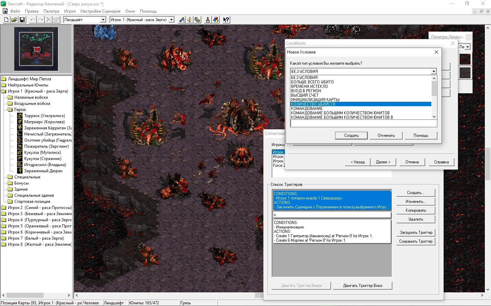This screenshot has width=491, height=306.
Task: Click the gears sprite toolbar icon
Action: pos(197,19)
